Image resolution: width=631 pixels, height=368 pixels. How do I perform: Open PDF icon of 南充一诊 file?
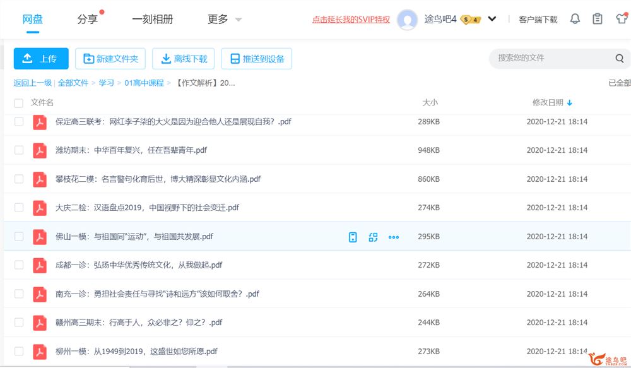[x=39, y=294]
